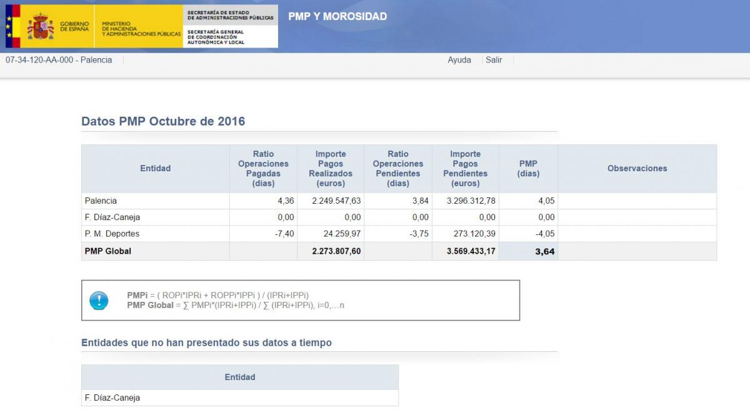This screenshot has width=750, height=415.
Task: Select the Palencia row entity name
Action: pyautogui.click(x=101, y=201)
